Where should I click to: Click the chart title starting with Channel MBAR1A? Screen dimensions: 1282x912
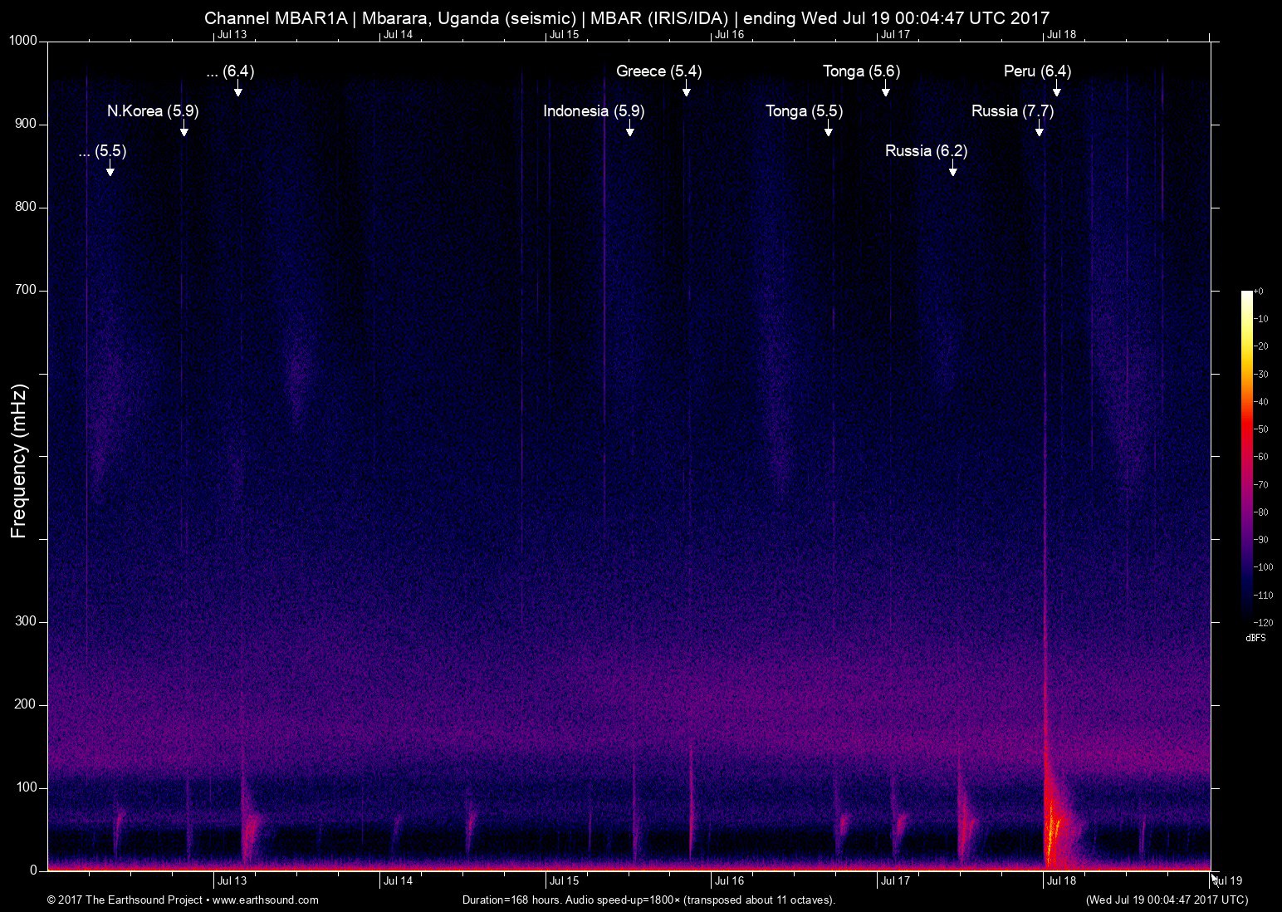(627, 17)
